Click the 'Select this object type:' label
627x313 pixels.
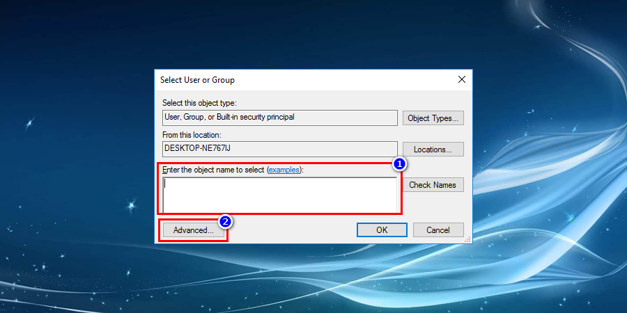(199, 103)
